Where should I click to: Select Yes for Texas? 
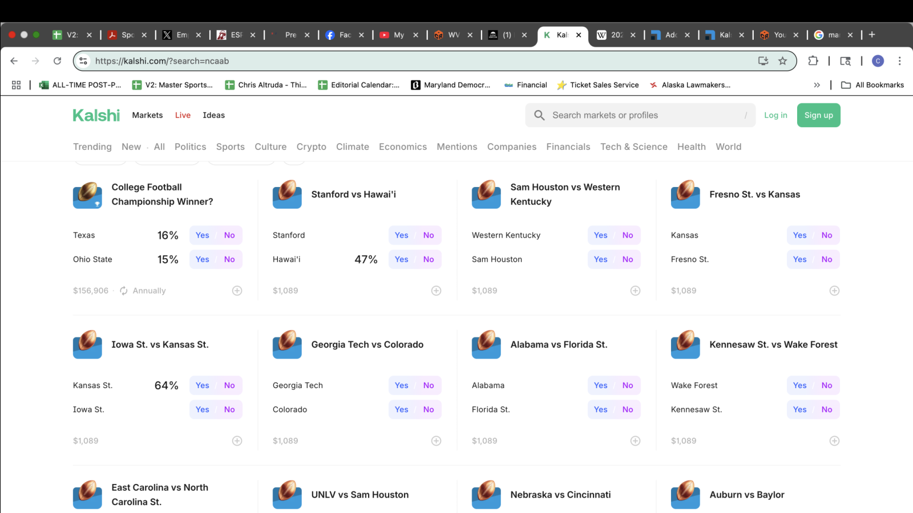203,235
